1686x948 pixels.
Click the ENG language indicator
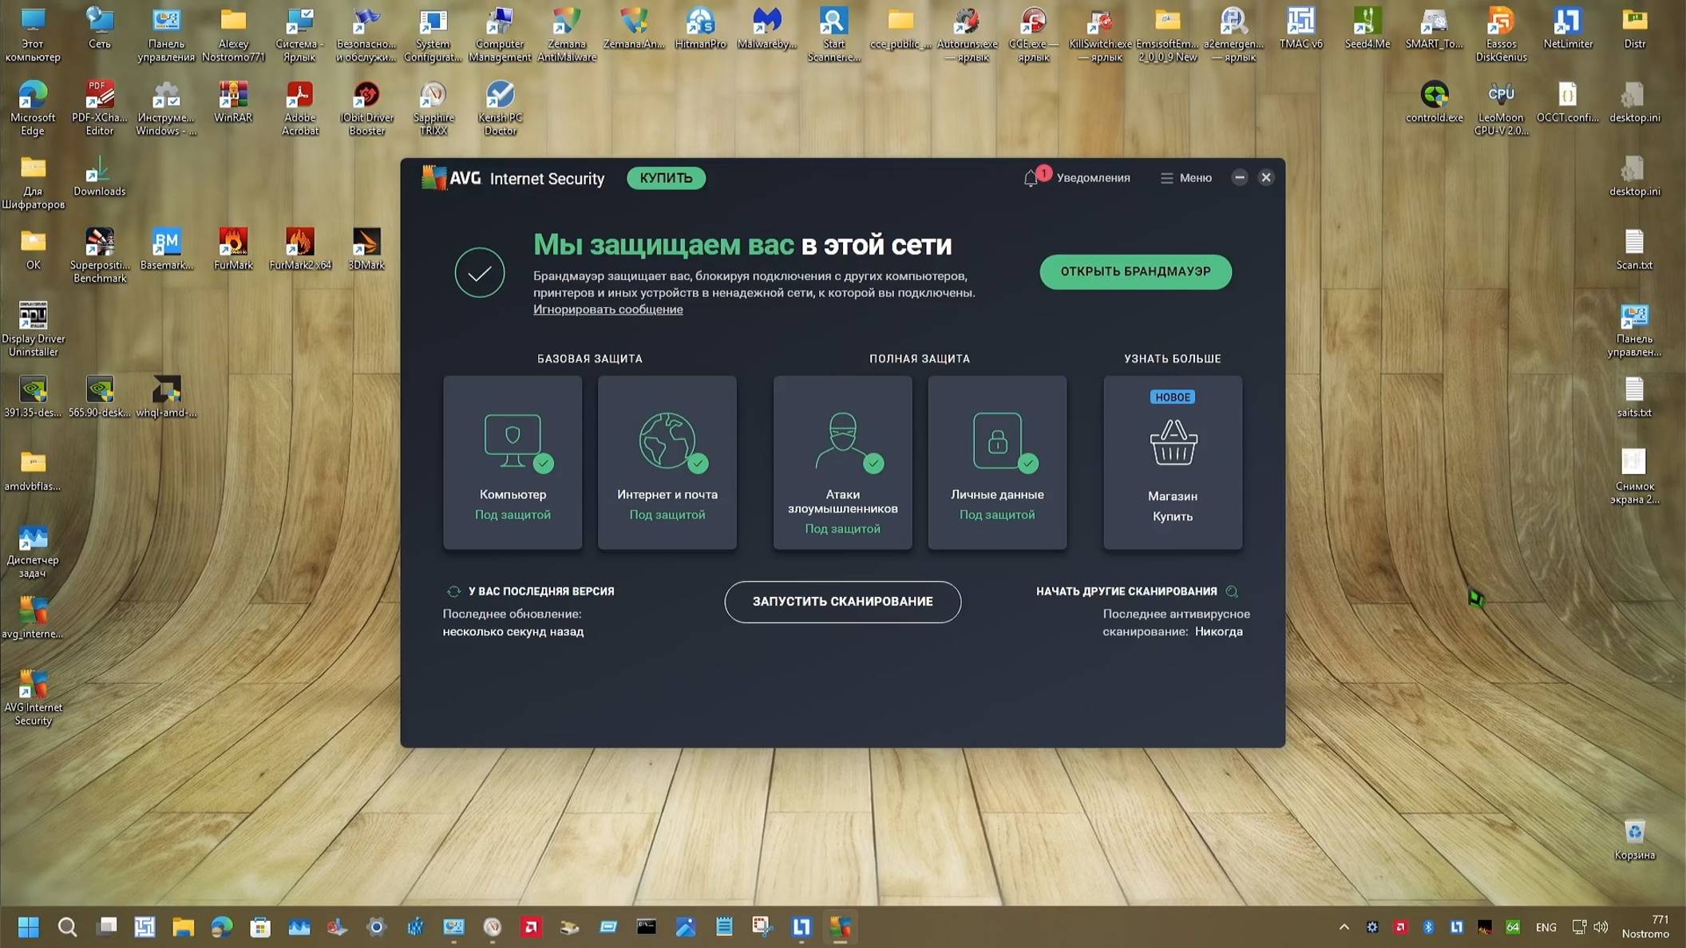coord(1545,927)
